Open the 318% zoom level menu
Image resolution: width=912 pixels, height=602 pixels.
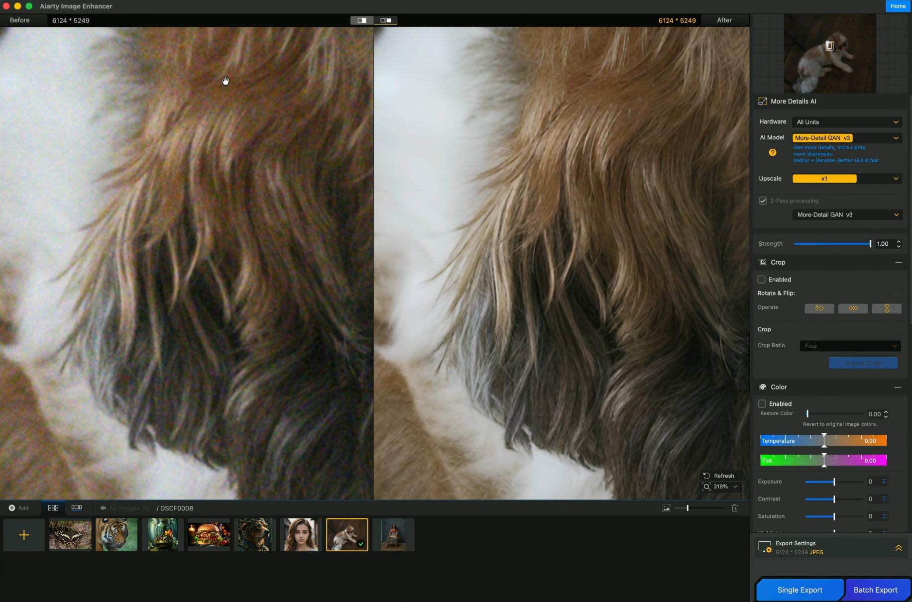tap(721, 487)
